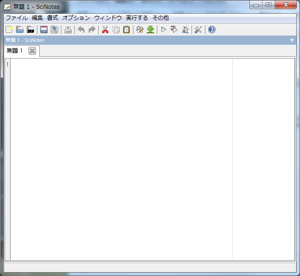Click the SciNotes title bar app icon
The width and height of the screenshot is (300, 276).
[x=7, y=7]
